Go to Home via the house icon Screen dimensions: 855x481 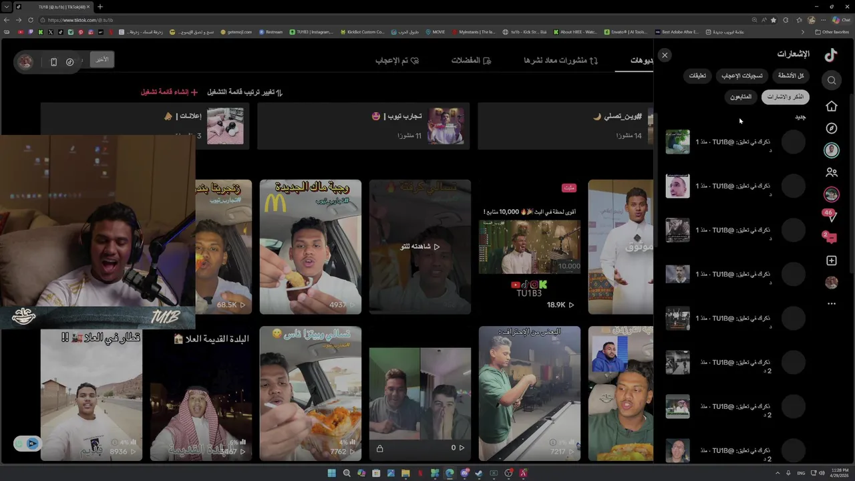[x=832, y=106]
